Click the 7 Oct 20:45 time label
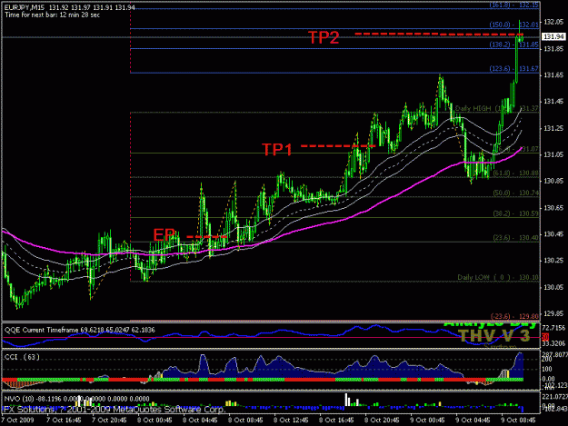Screen dimensions: 568x426 [109, 421]
